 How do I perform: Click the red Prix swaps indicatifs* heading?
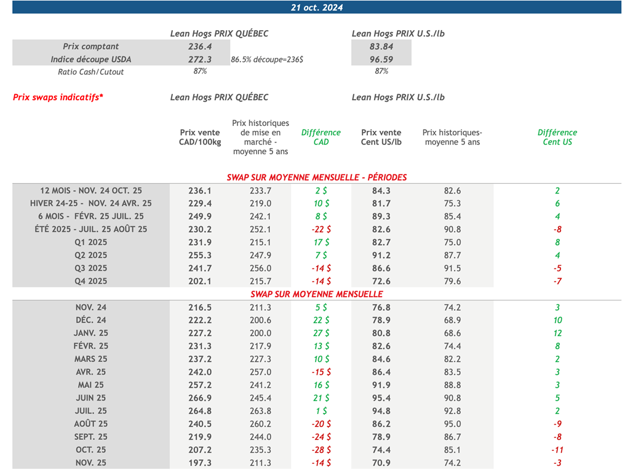(58, 97)
